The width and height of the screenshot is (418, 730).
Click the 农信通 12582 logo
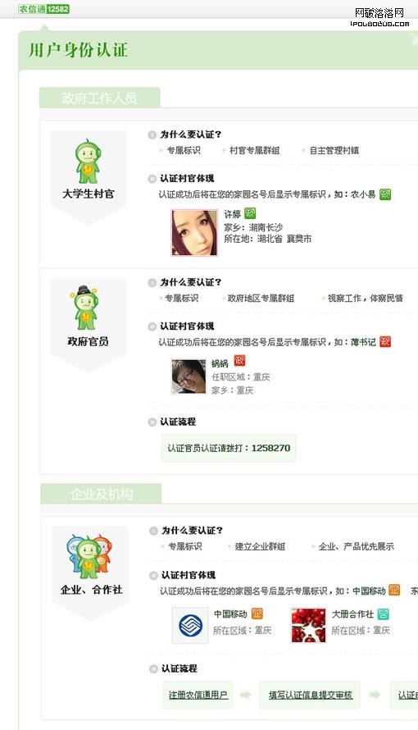[x=43, y=9]
